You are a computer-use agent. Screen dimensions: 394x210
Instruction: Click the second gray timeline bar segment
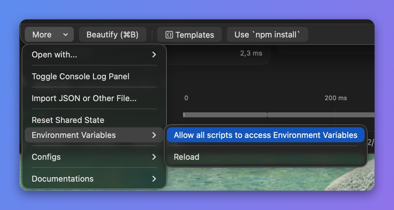click(x=321, y=115)
